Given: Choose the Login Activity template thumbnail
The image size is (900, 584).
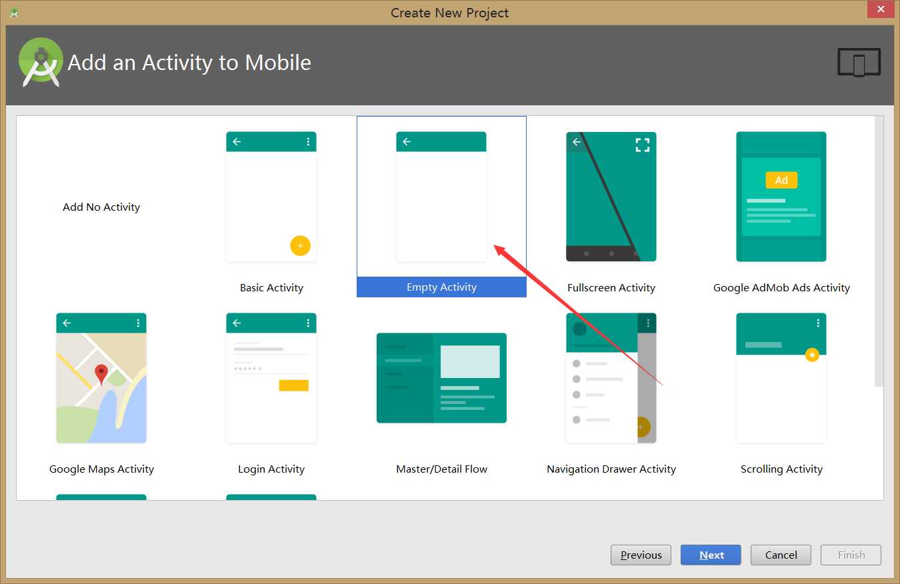Looking at the screenshot, I should [271, 378].
